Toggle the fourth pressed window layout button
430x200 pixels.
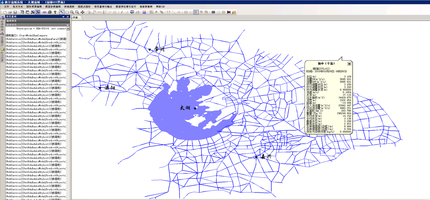(x=38, y=12)
